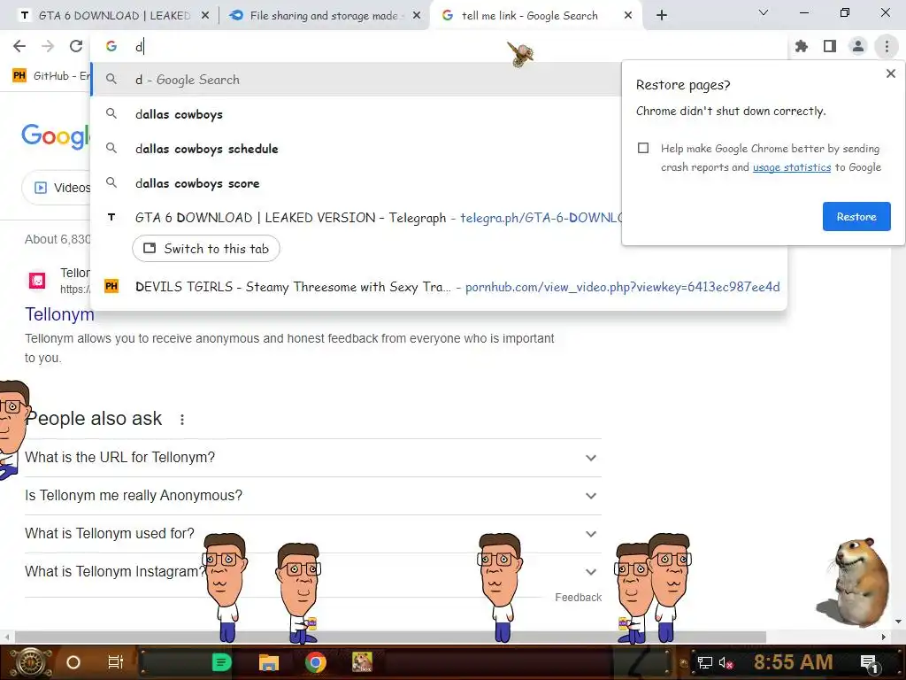This screenshot has height=680, width=906.
Task: Open the Cortana search circle icon
Action: [73, 662]
